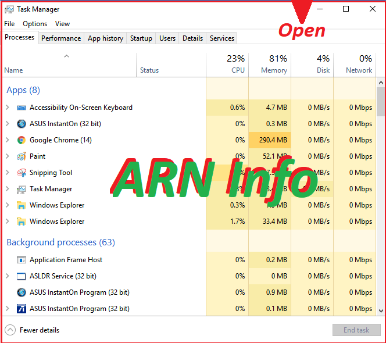Click the Task Manager process row icon
Image resolution: width=386 pixels, height=343 pixels.
point(22,189)
